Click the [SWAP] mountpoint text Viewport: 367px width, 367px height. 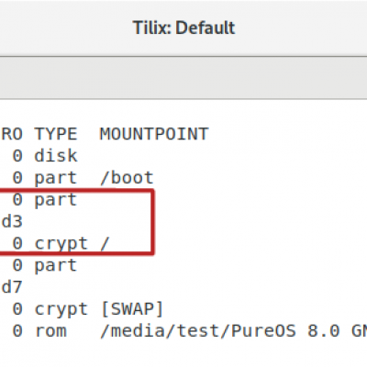point(132,309)
